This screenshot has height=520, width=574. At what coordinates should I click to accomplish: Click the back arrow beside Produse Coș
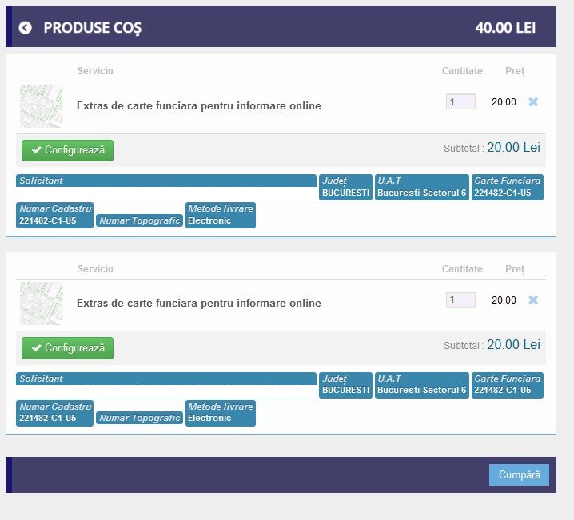point(25,28)
